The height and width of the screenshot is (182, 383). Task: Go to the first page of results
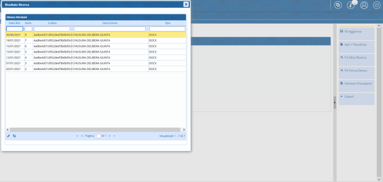tap(77, 136)
